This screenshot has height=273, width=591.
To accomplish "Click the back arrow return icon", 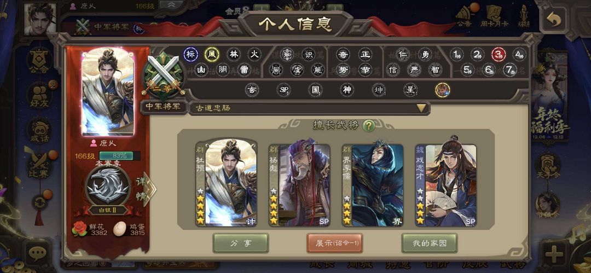I will click(x=554, y=20).
